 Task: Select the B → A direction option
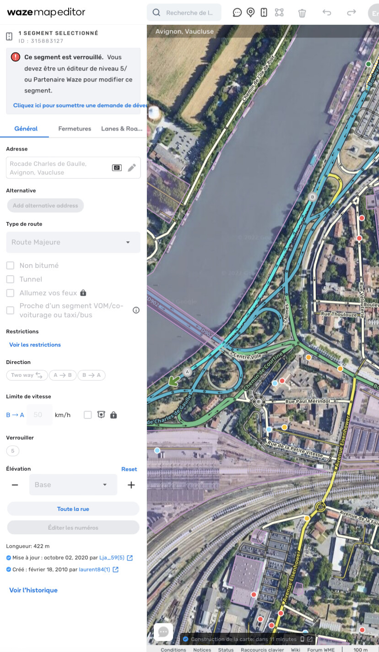[92, 375]
